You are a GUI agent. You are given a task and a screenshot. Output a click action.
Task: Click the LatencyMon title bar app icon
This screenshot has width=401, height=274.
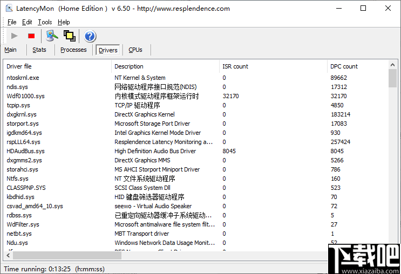[9, 9]
